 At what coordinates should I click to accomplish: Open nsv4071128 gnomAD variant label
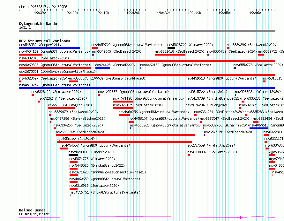148,98
